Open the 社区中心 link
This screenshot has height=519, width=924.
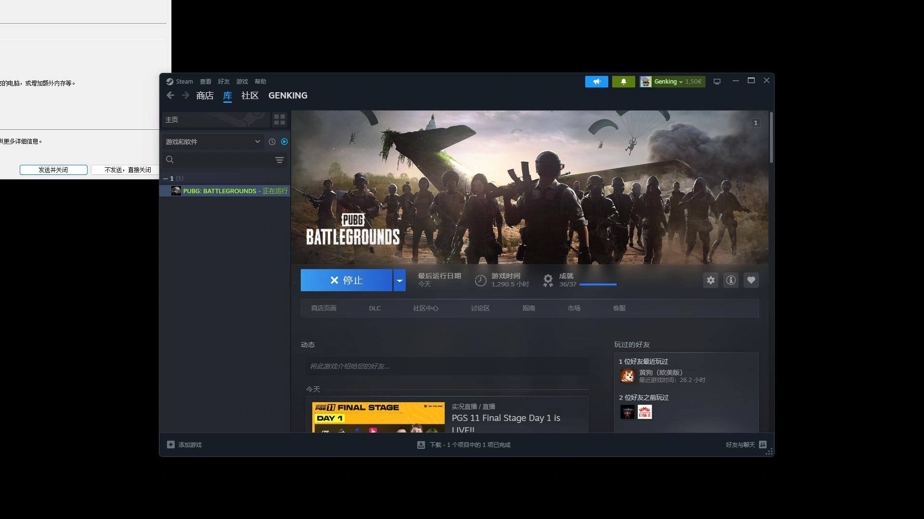point(425,308)
